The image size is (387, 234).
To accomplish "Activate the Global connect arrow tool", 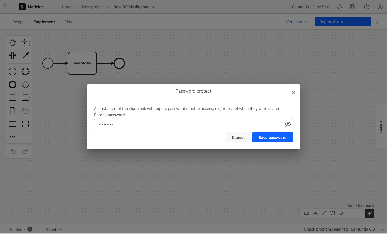I will [26, 55].
